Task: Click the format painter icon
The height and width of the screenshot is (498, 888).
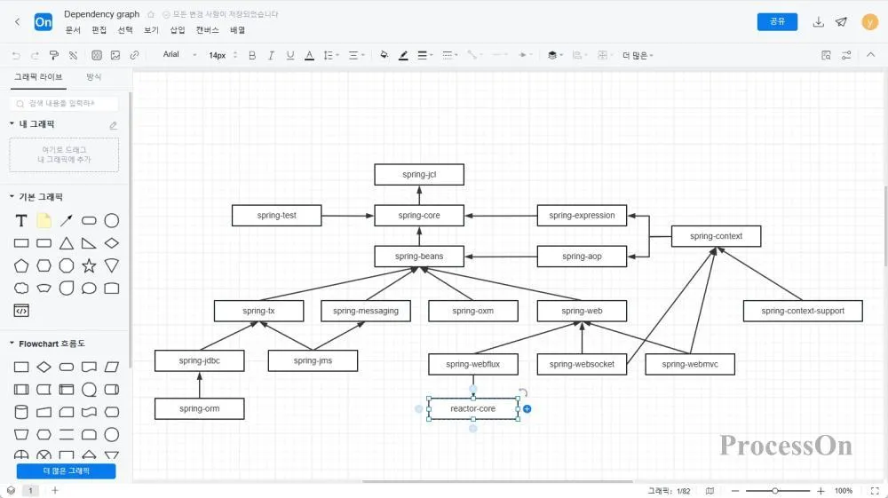Action: tap(54, 55)
